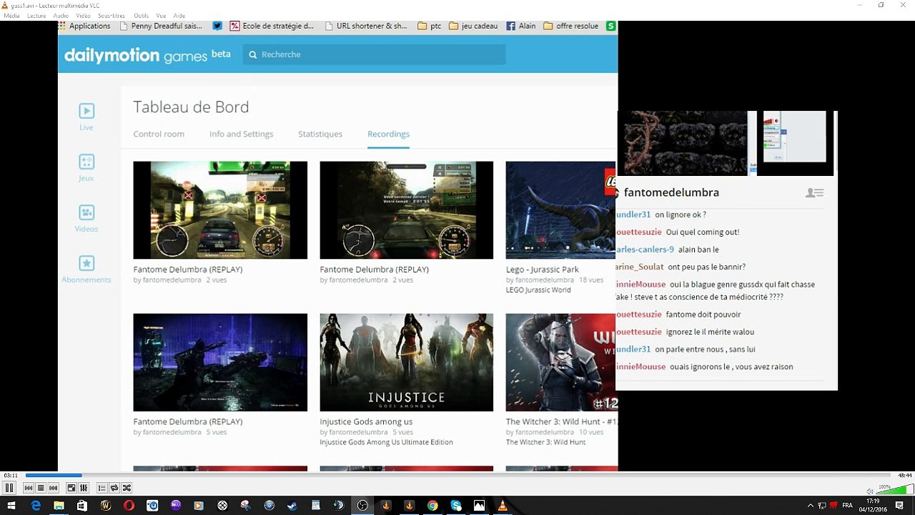Open the jeu cadeau bookmarks folder
The width and height of the screenshot is (915, 515).
[473, 26]
